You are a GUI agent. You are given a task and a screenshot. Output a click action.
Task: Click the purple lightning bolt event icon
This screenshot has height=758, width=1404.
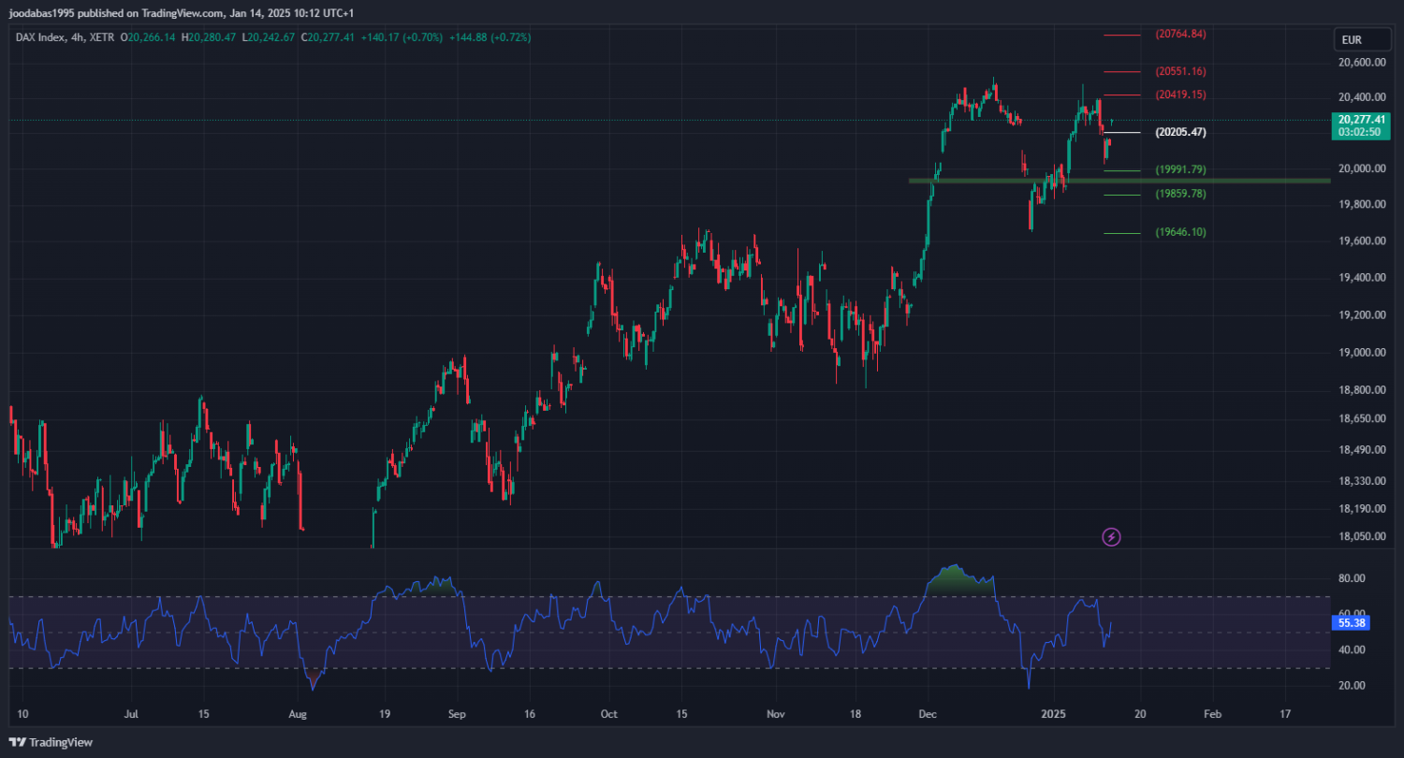click(x=1111, y=537)
